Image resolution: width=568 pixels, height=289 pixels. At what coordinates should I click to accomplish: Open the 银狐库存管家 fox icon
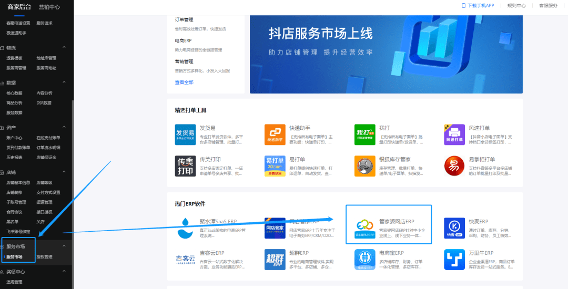(x=365, y=166)
